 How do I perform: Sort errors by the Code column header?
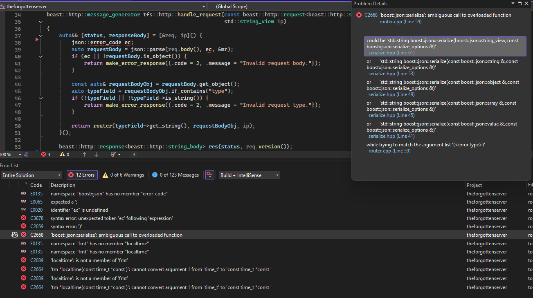[x=36, y=185]
